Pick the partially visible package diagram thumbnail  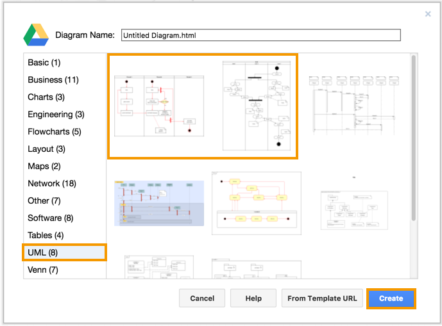click(257, 269)
